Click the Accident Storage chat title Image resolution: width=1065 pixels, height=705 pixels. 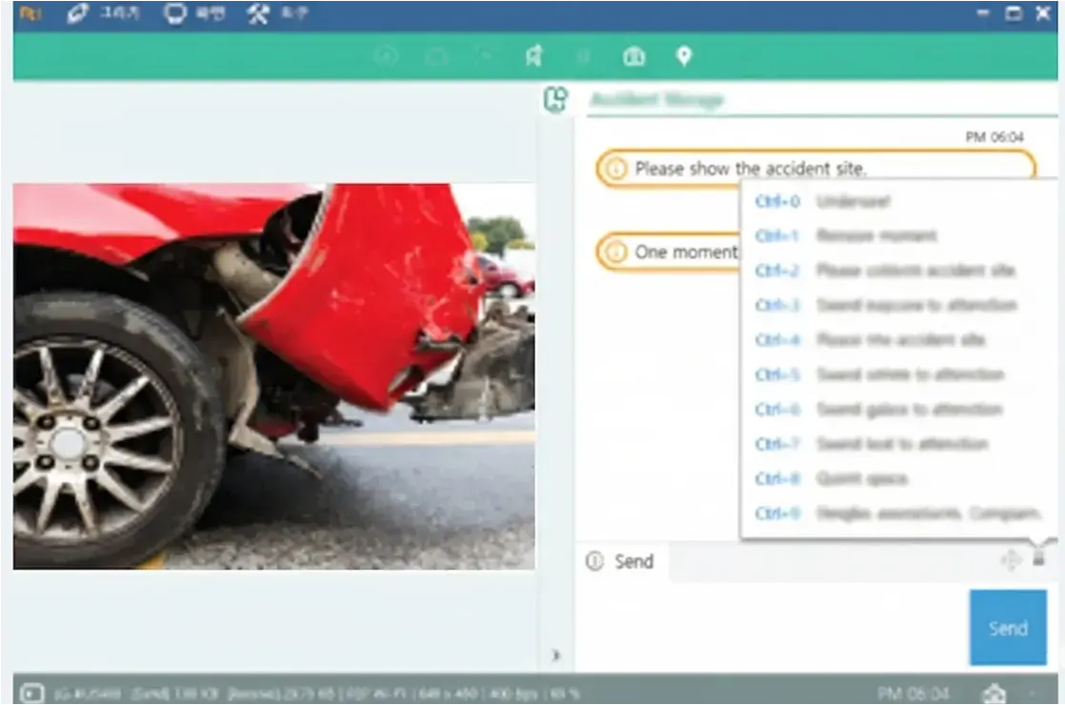[657, 99]
